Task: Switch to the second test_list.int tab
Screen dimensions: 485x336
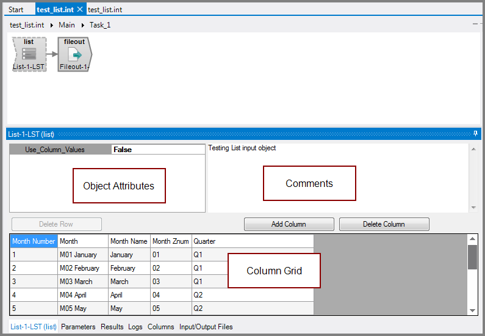Action: click(x=105, y=10)
